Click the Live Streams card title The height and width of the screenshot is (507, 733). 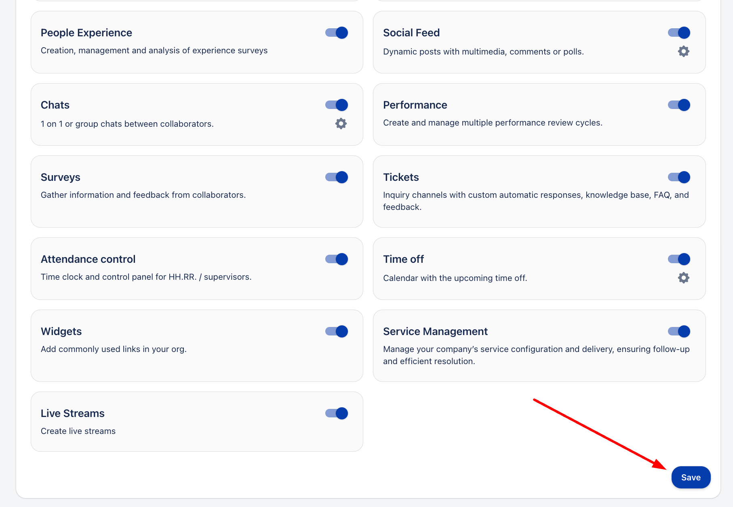click(73, 413)
